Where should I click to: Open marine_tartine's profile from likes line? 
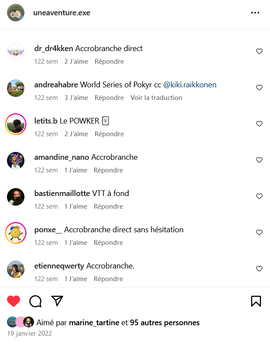tap(94, 323)
